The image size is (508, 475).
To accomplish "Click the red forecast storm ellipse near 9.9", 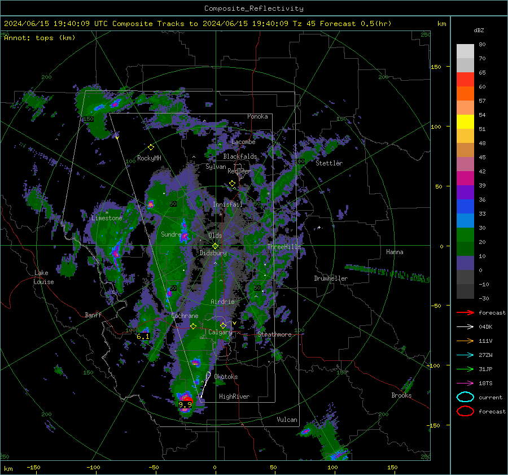I will [187, 400].
